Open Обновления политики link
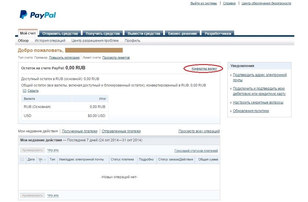 (x=251, y=111)
